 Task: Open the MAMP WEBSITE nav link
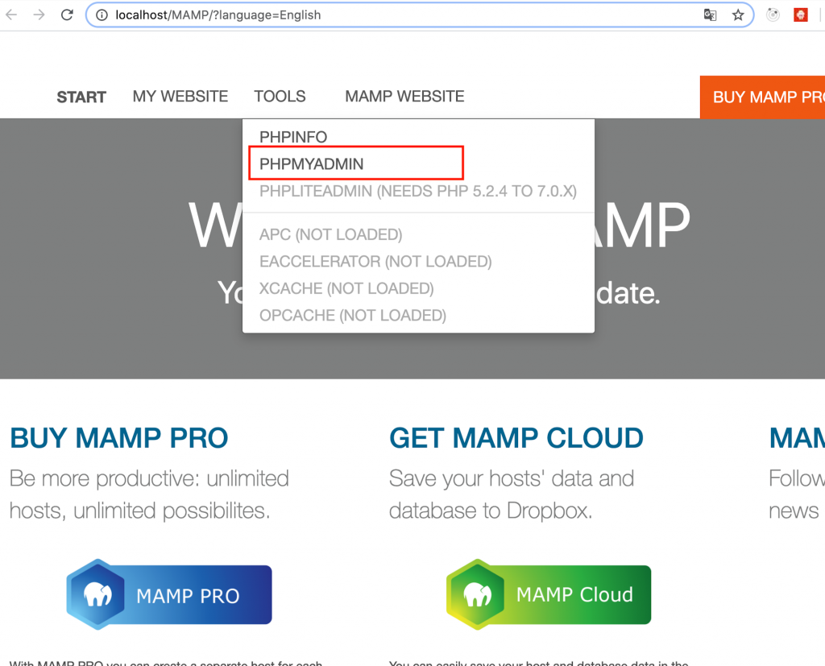coord(404,97)
